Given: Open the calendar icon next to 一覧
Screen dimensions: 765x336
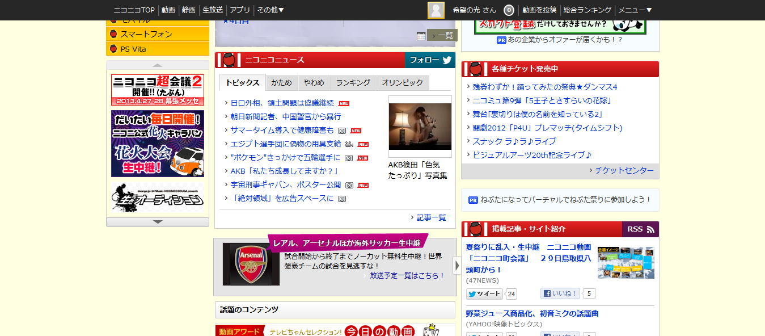Looking at the screenshot, I should tap(421, 36).
